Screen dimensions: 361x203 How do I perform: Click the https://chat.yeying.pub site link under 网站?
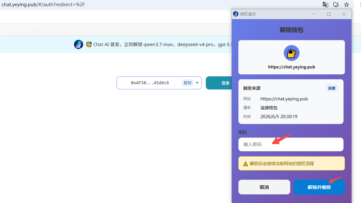click(x=284, y=99)
